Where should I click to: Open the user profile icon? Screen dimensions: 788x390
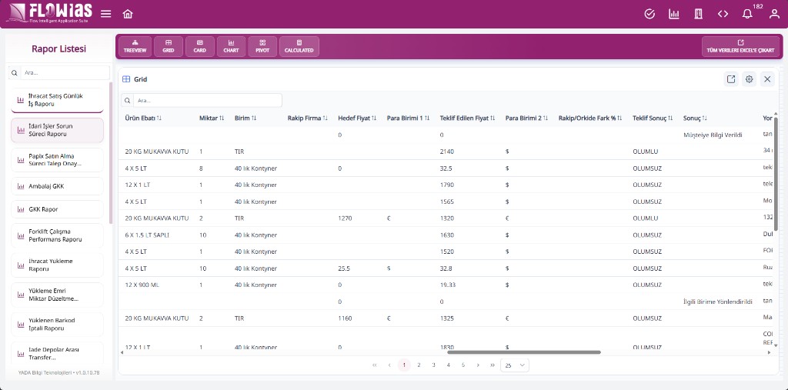(x=774, y=14)
